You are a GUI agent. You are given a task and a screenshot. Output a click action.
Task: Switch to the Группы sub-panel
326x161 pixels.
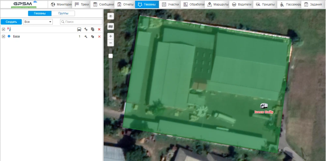63,13
